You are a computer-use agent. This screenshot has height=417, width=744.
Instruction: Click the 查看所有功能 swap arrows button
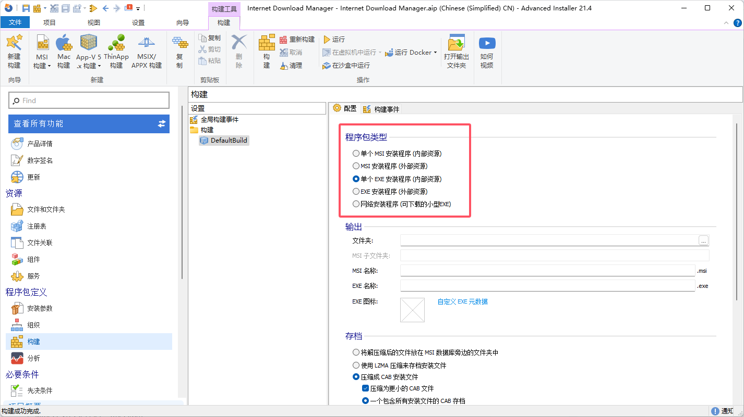(x=162, y=123)
